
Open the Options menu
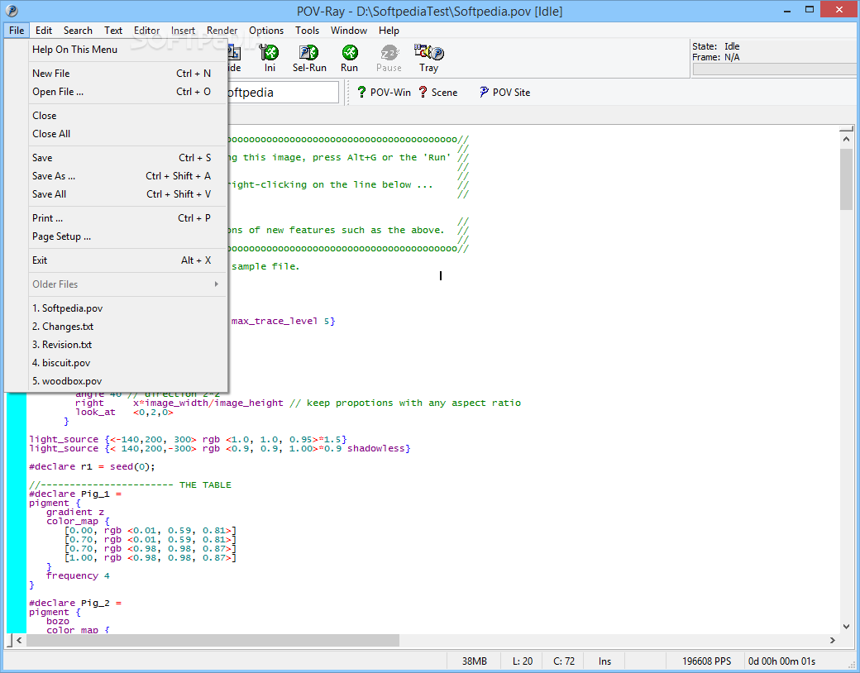pyautogui.click(x=266, y=30)
